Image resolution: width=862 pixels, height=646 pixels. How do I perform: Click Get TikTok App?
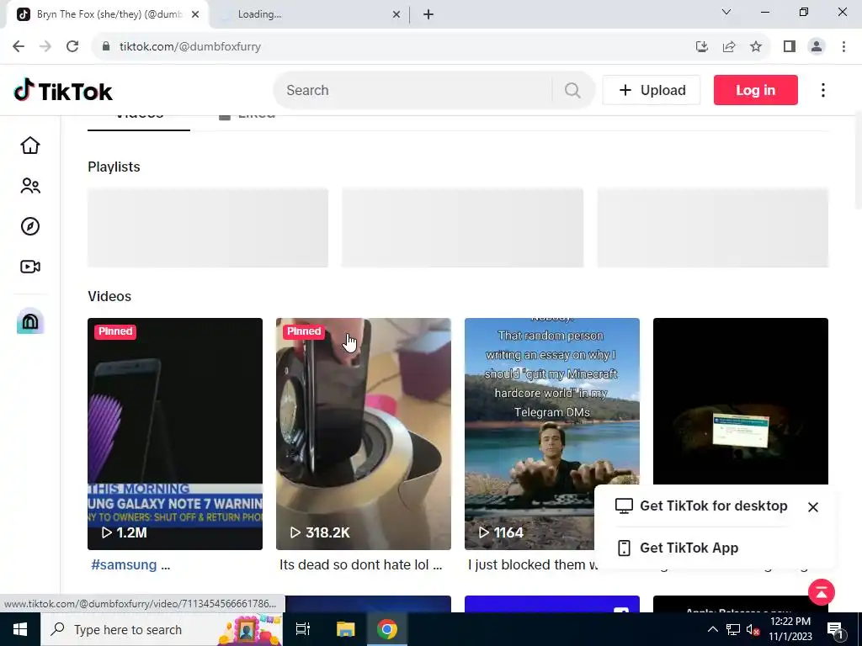point(689,548)
